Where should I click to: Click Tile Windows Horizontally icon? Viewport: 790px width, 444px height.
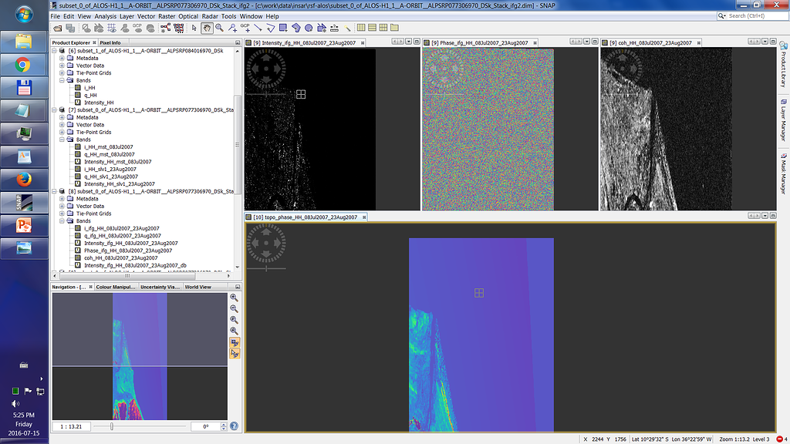[x=373, y=28]
